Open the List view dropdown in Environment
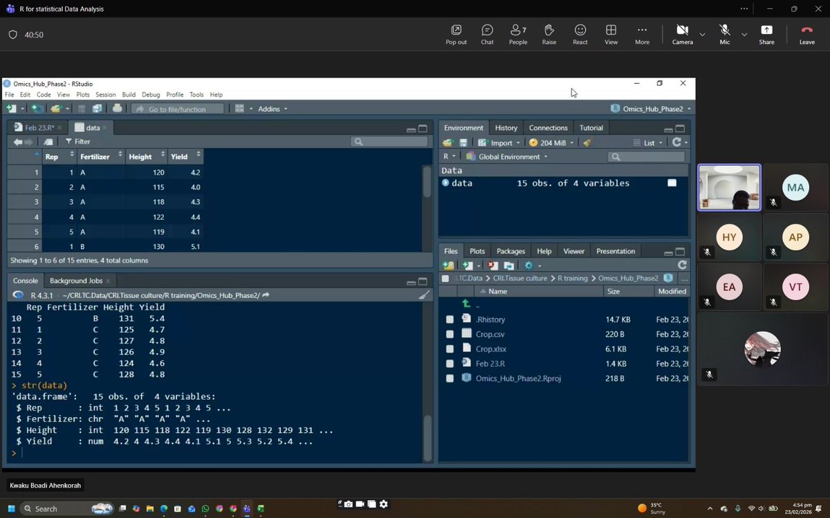 pyautogui.click(x=648, y=142)
